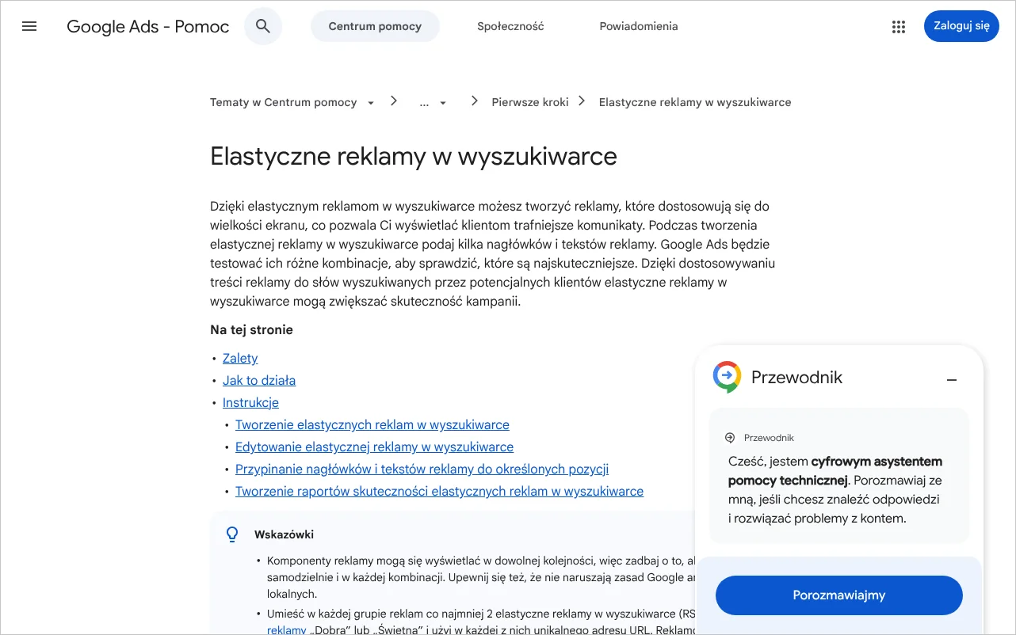Image resolution: width=1016 pixels, height=635 pixels.
Task: Jump to Zalety section link
Action: (240, 358)
